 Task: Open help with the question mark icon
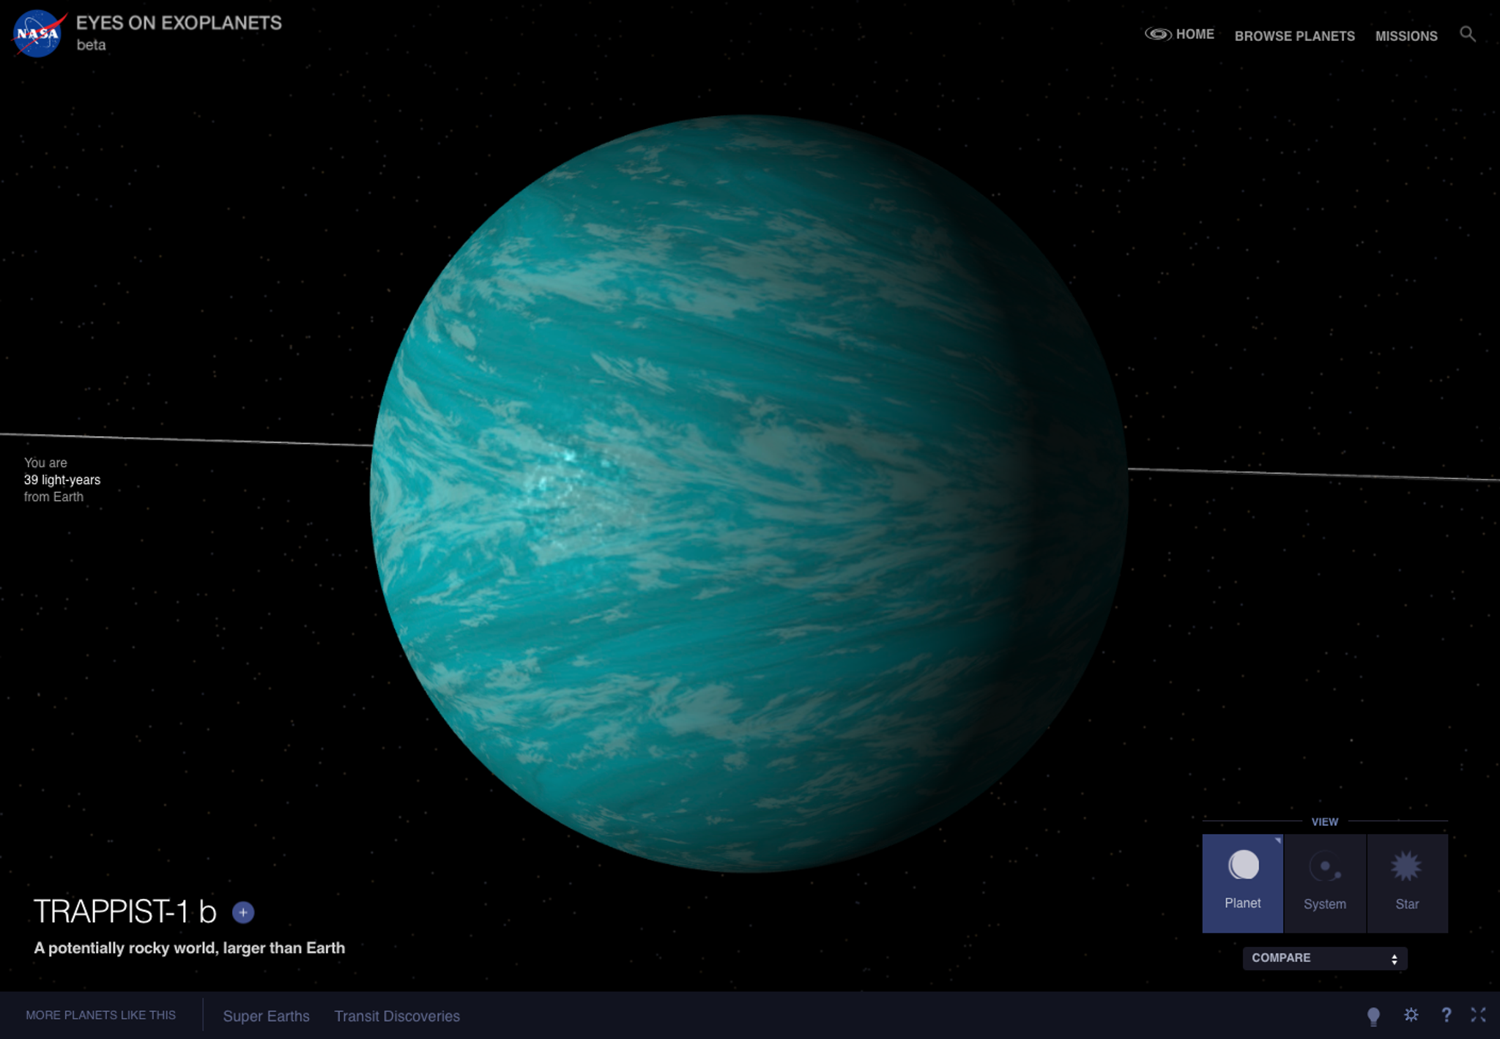click(x=1448, y=1015)
